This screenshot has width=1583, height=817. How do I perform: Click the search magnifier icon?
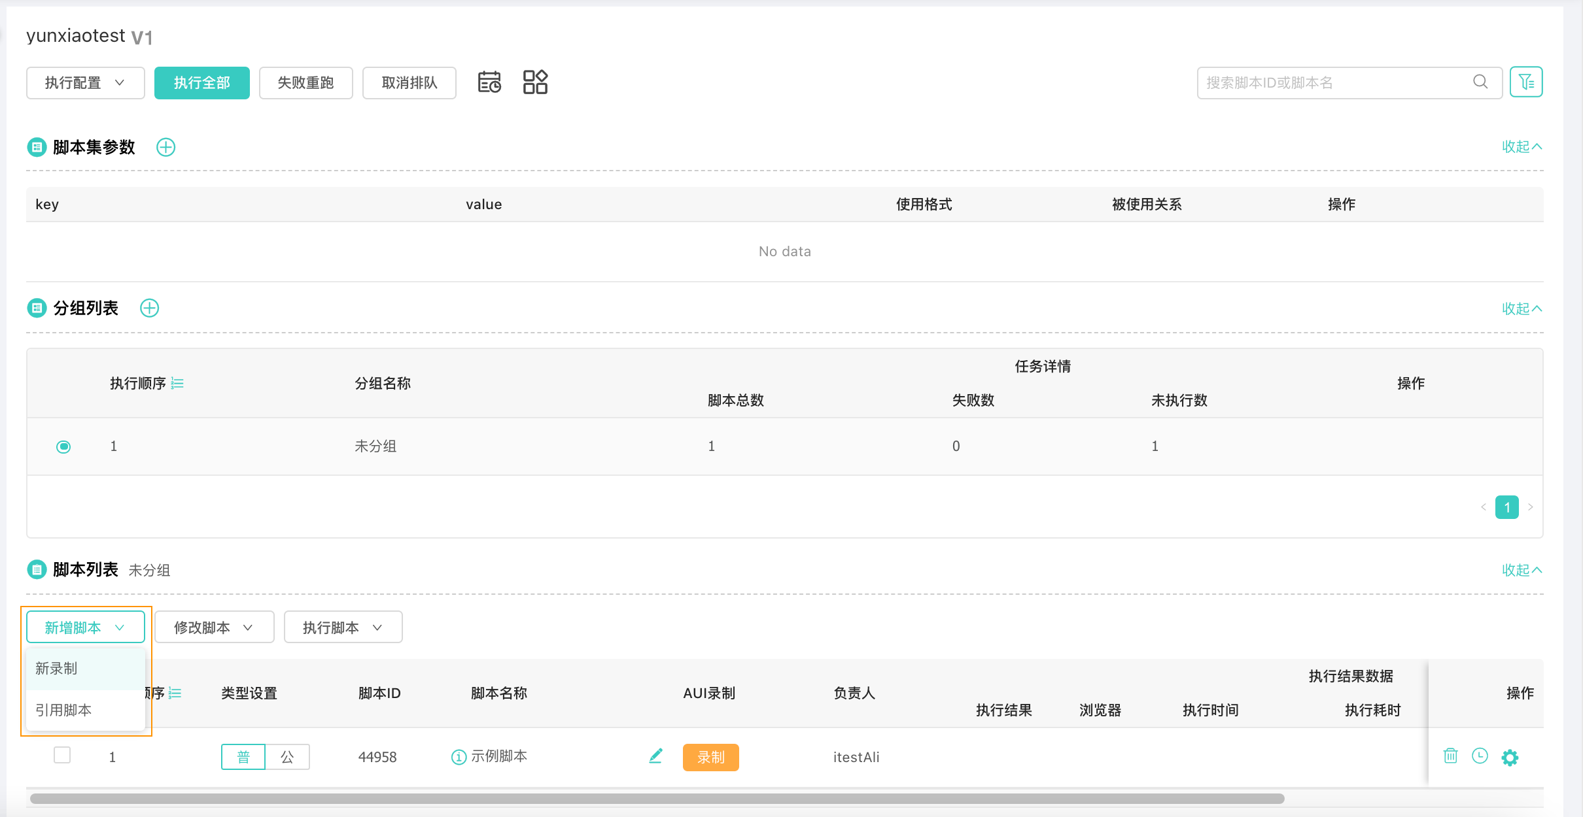point(1480,82)
